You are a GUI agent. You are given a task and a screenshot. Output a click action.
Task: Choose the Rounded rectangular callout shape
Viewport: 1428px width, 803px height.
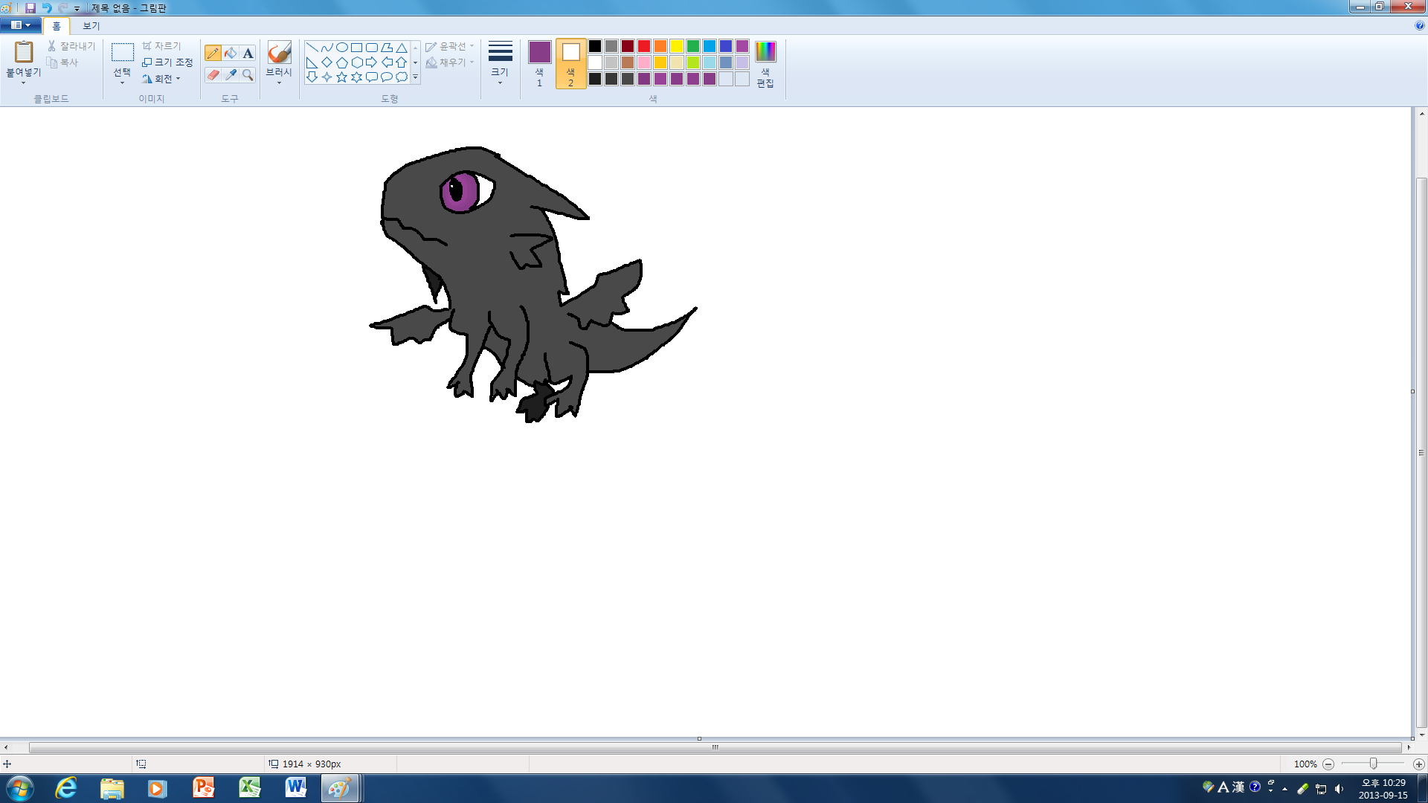pos(372,77)
